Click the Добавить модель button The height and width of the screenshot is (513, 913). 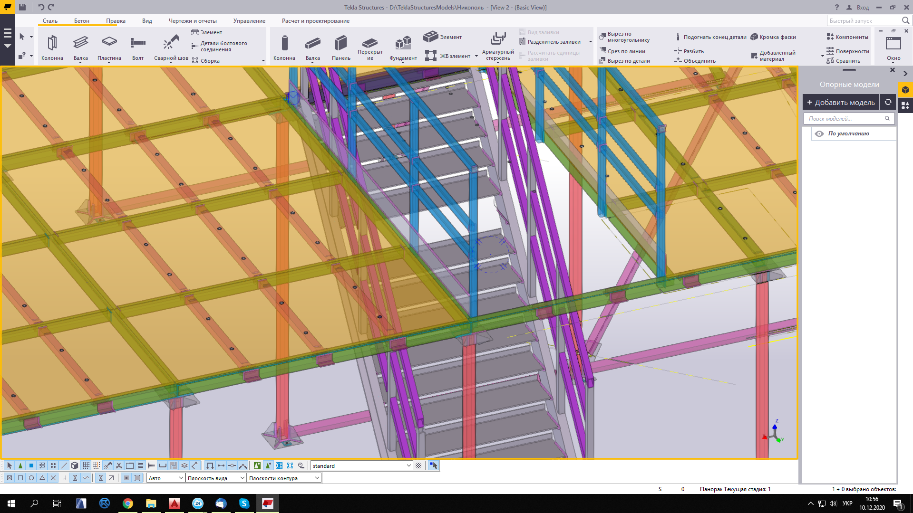(840, 102)
